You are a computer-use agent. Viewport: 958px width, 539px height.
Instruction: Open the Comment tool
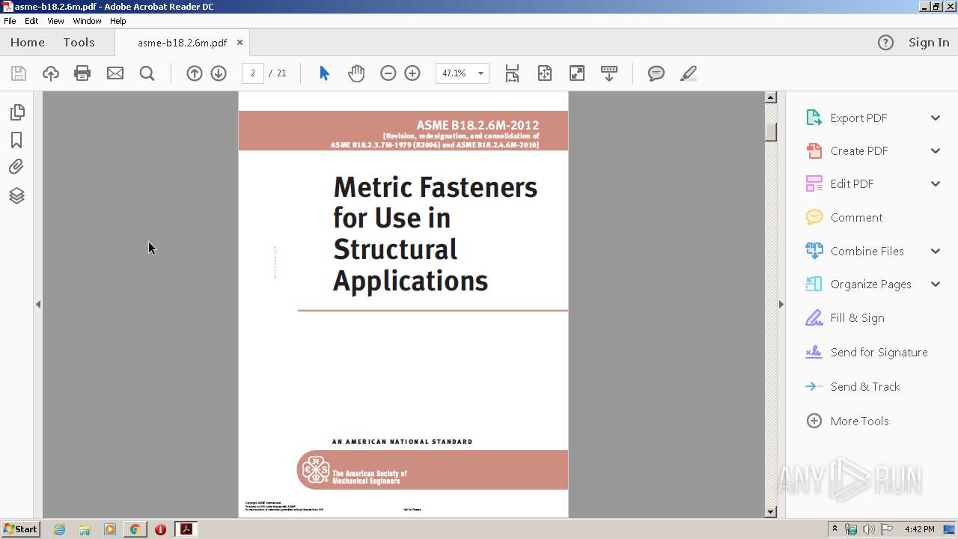[844, 217]
